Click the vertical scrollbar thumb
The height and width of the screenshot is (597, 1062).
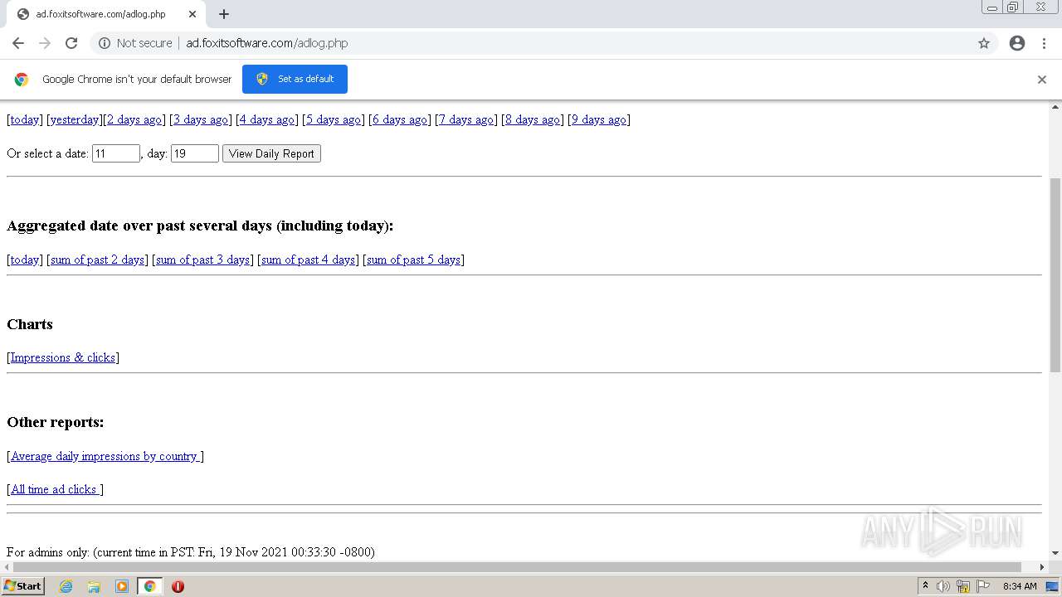tap(1055, 274)
